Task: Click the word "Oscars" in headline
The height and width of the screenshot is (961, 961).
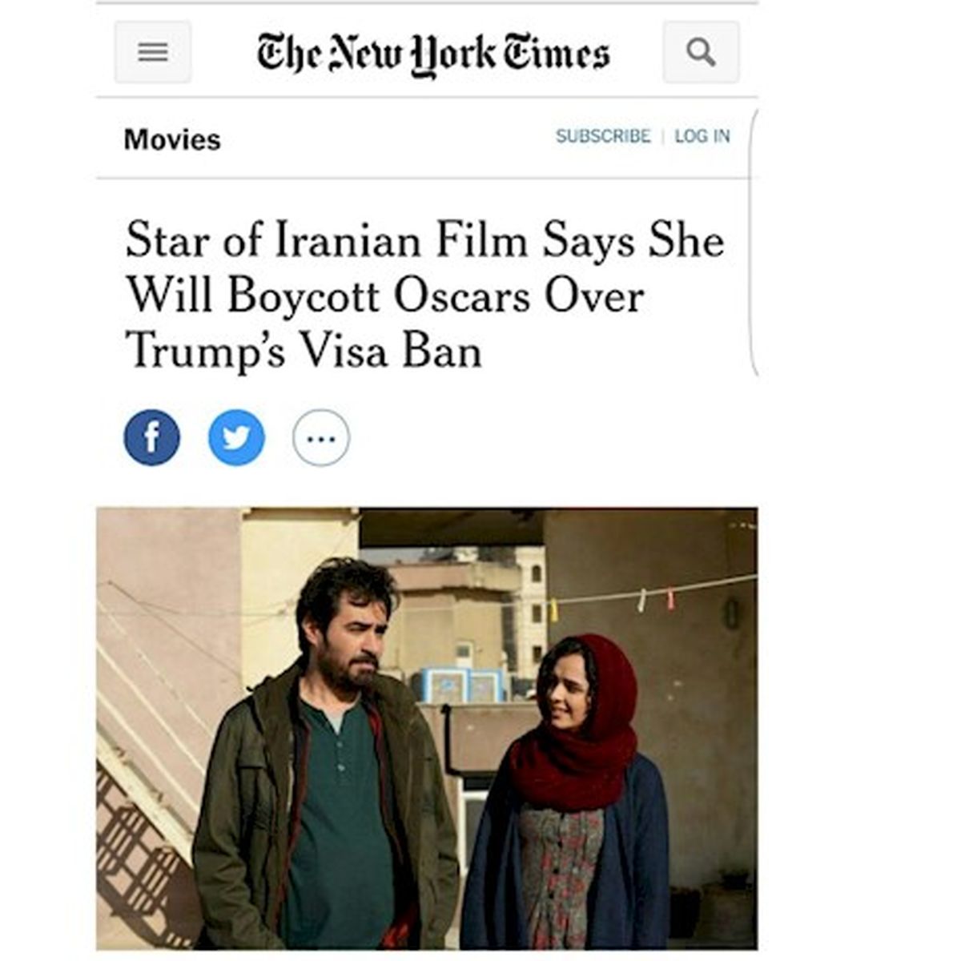Action: tap(462, 296)
